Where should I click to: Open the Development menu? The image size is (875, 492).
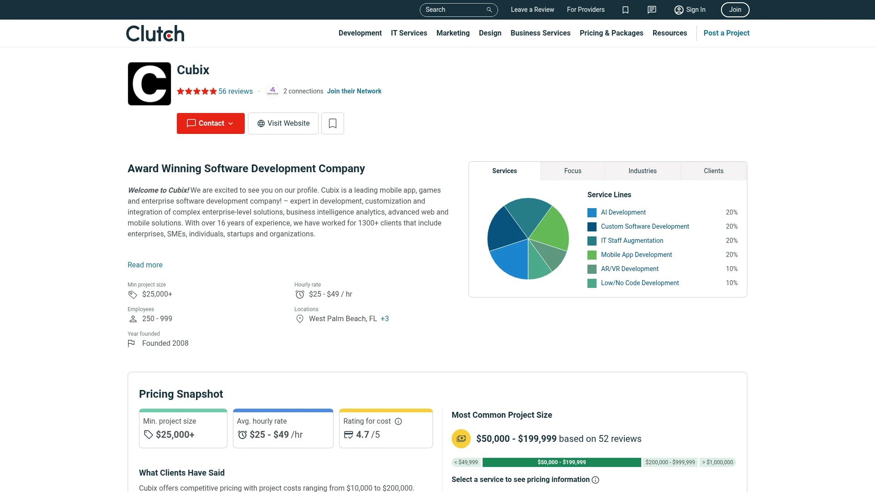pos(360,33)
